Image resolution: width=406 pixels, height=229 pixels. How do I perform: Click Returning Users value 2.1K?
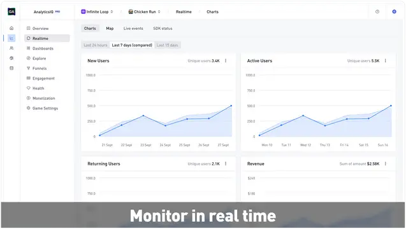pos(215,163)
